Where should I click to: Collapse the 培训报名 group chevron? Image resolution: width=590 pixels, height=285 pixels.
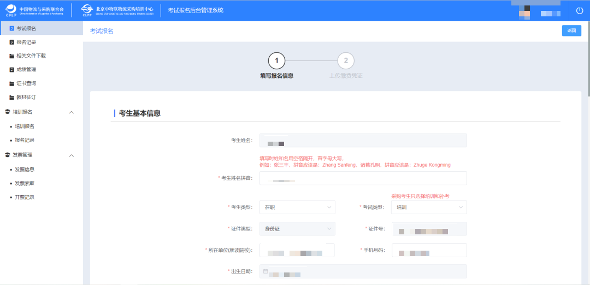[72, 112]
